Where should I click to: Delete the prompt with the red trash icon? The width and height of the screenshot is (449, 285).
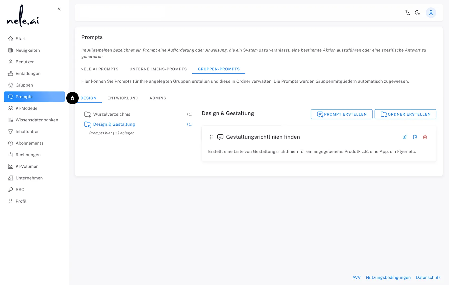click(425, 137)
